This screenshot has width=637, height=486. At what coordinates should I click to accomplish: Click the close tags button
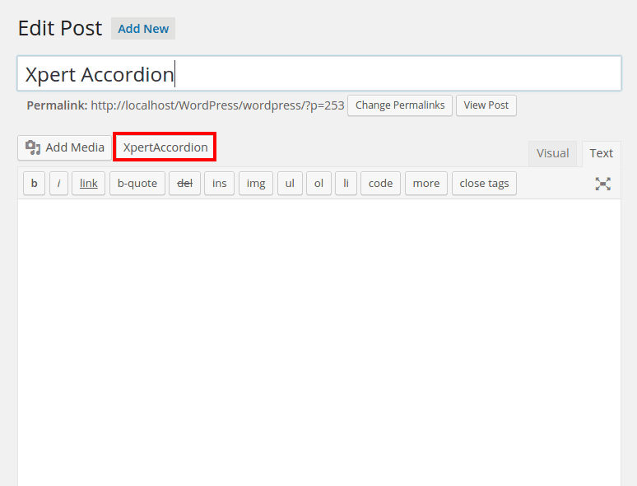point(484,183)
